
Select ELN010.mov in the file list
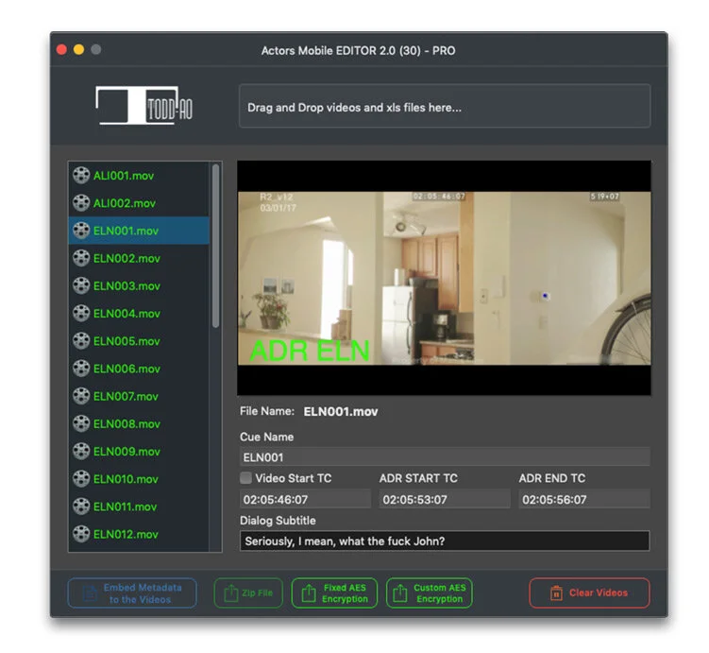tap(139, 479)
